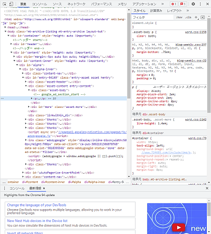Expand the padding shorthand property triangle
Image resolution: width=211 pixels, height=234 pixels.
coord(151,78)
